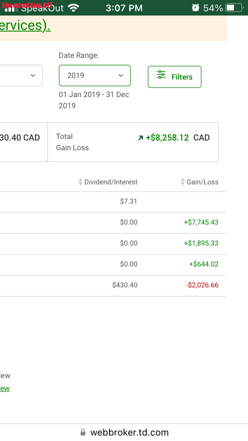This screenshot has height=441, width=248.
Task: Tap the lock icon beside webbroker.td.com
Action: click(x=83, y=432)
